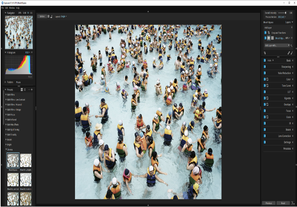Click the plus icon in the Presets header
This screenshot has height=207, width=297.
[x=32, y=90]
